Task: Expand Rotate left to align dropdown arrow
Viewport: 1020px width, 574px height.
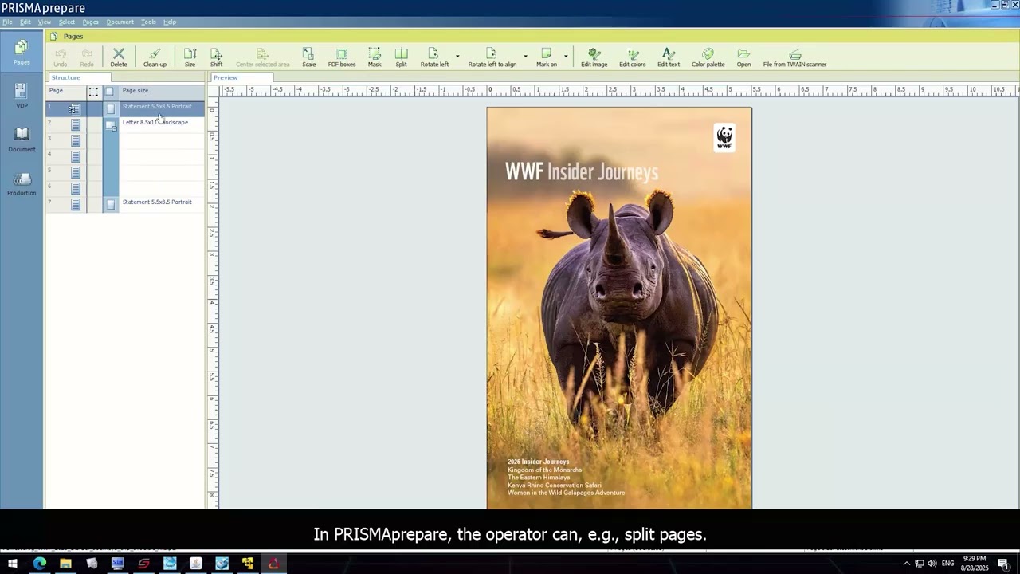Action: pyautogui.click(x=525, y=56)
